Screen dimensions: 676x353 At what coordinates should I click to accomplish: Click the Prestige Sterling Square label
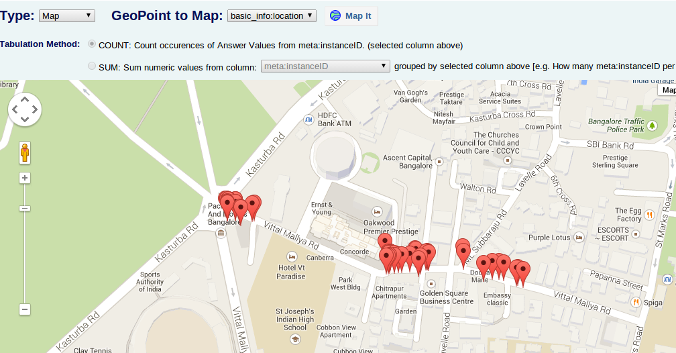click(615, 161)
